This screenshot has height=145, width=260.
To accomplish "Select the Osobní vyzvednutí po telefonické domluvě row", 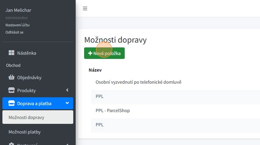I will (138, 82).
